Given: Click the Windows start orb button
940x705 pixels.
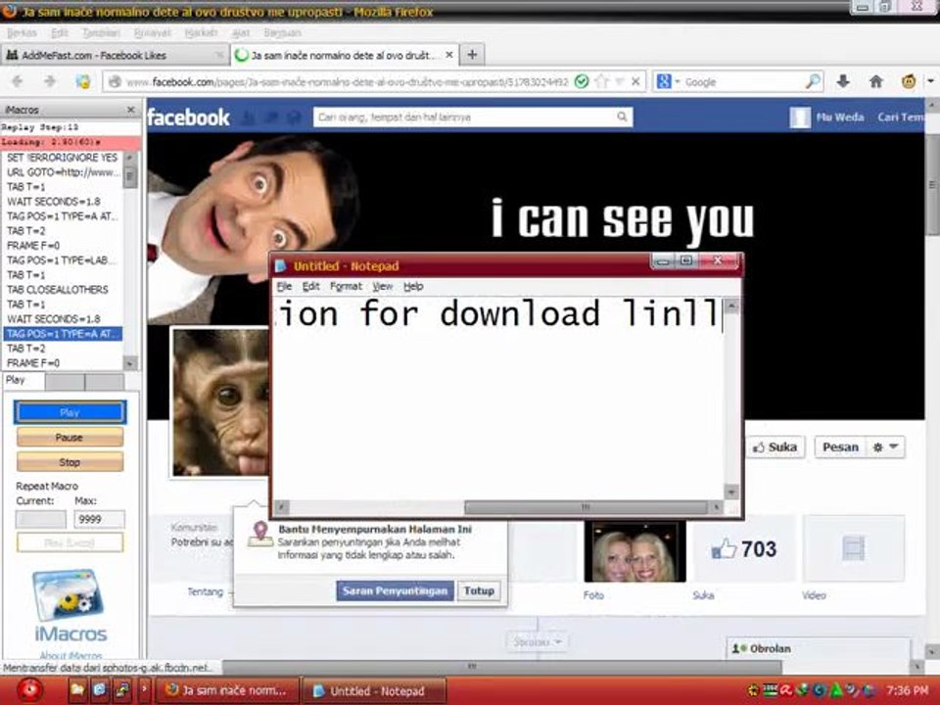Looking at the screenshot, I should (28, 690).
